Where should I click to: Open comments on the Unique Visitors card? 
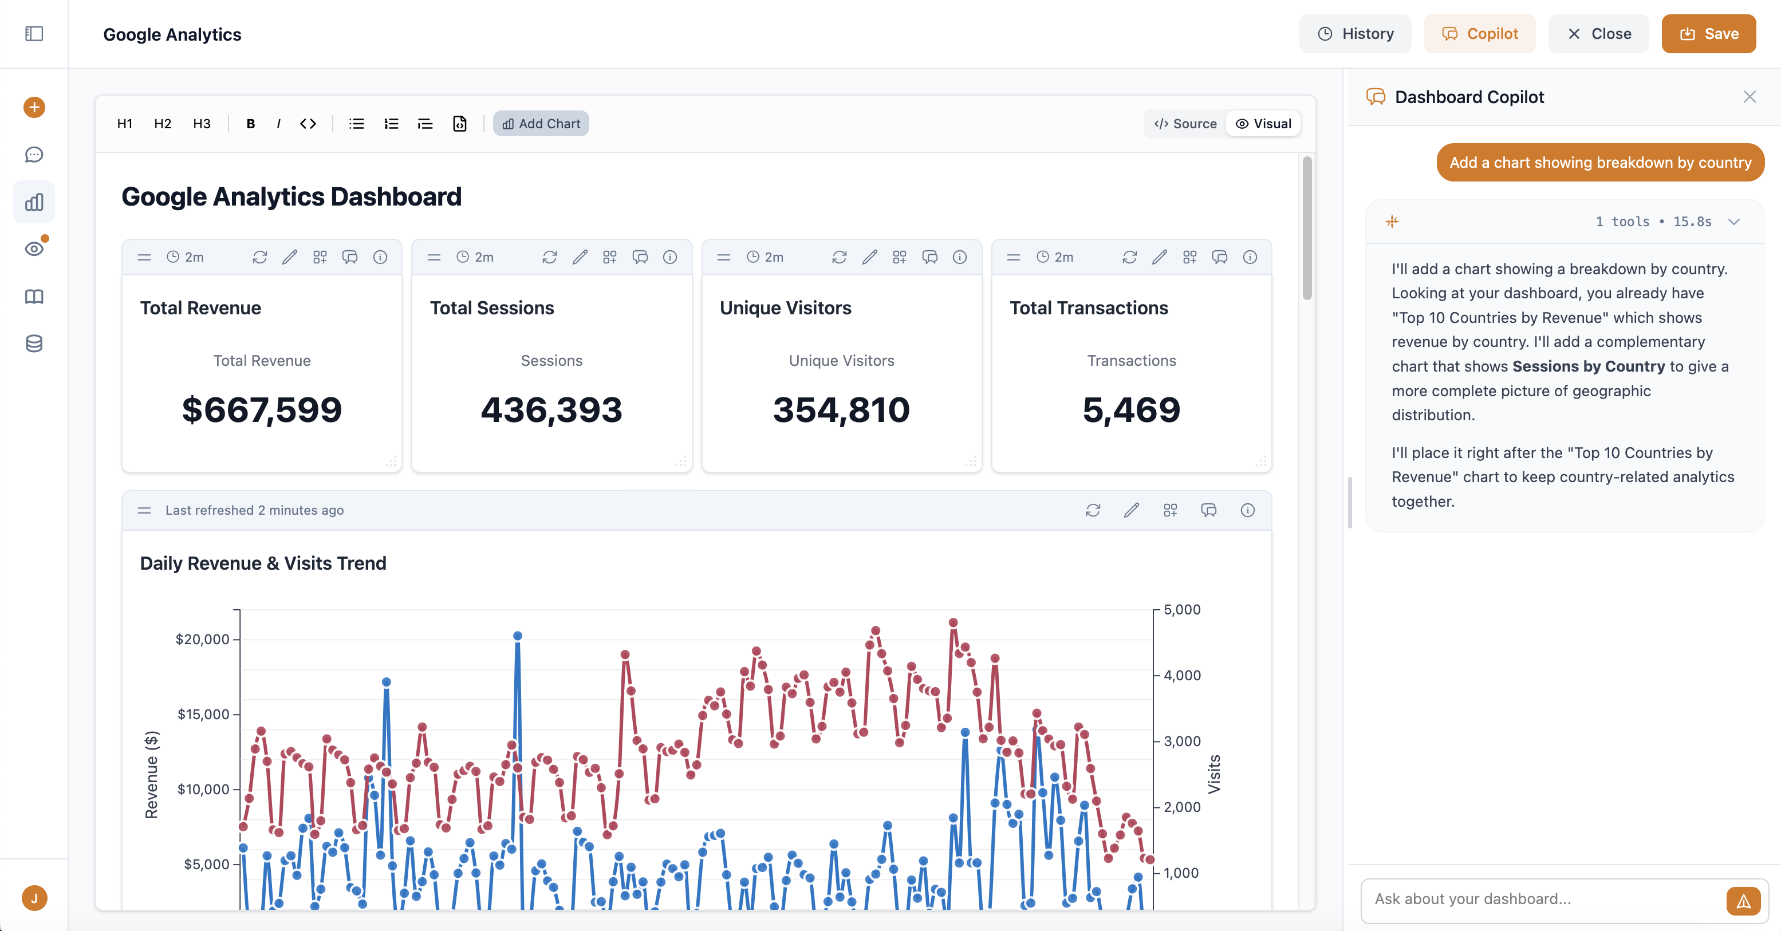tap(930, 257)
